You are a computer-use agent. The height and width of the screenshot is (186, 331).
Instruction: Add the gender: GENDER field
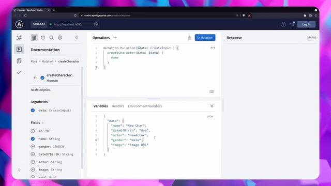click(x=33, y=147)
